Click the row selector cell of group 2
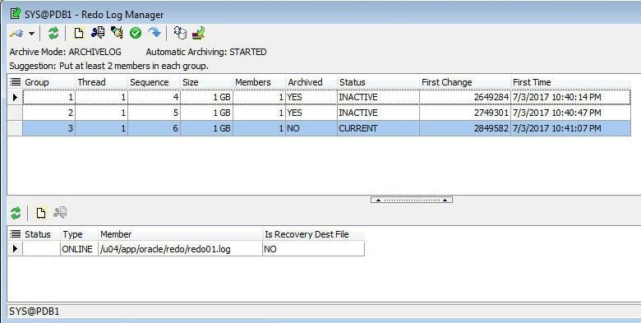Image resolution: width=641 pixels, height=323 pixels. tap(15, 113)
